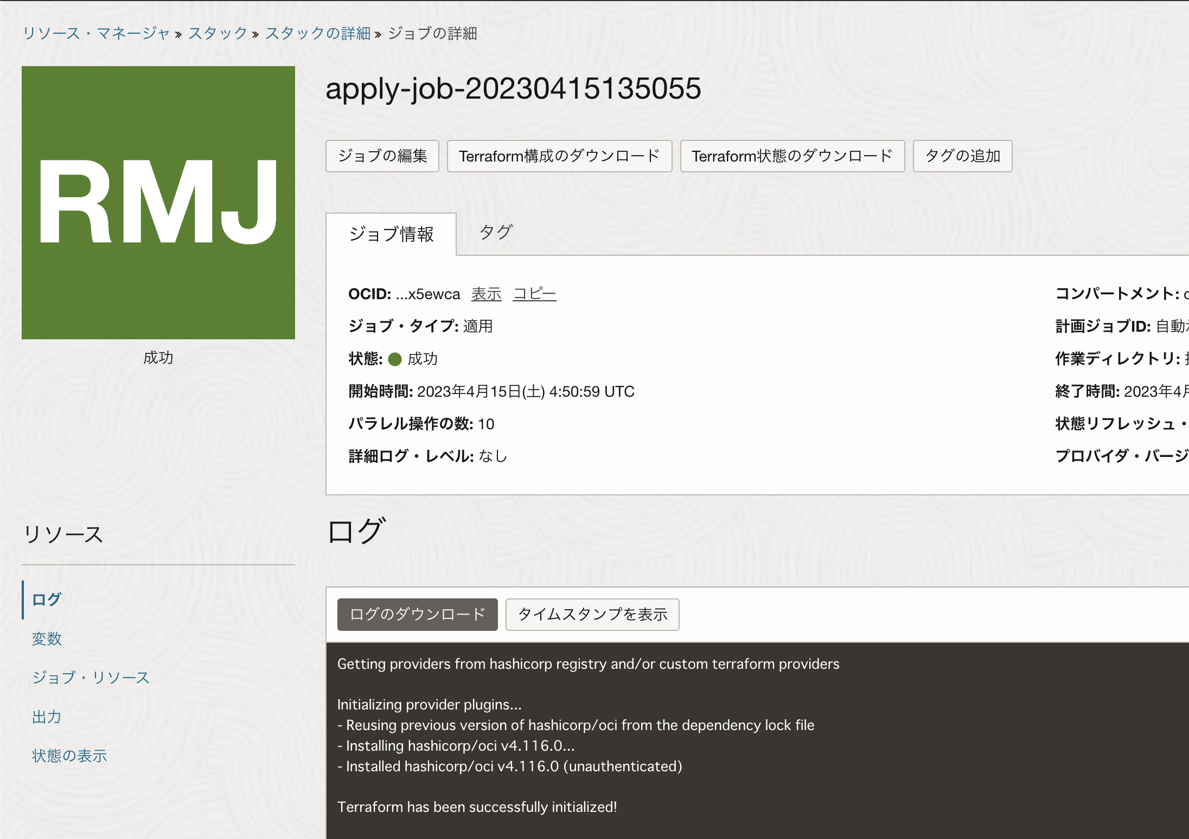The height and width of the screenshot is (839, 1189).
Task: Add a tag with タグの追加
Action: point(962,156)
